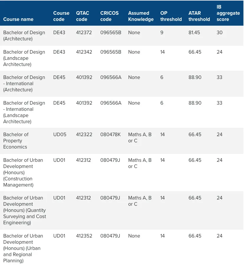Click QTAC code 412342
The height and width of the screenshot is (267, 244).
pos(84,52)
